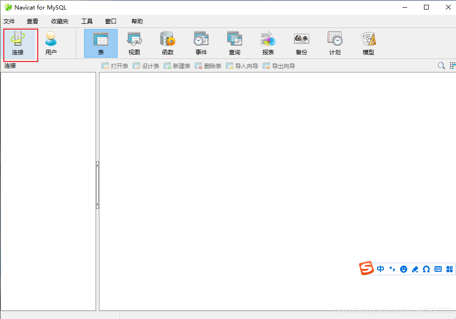The image size is (456, 319).
Task: Open the 帮助 (Help) menu
Action: coord(137,21)
